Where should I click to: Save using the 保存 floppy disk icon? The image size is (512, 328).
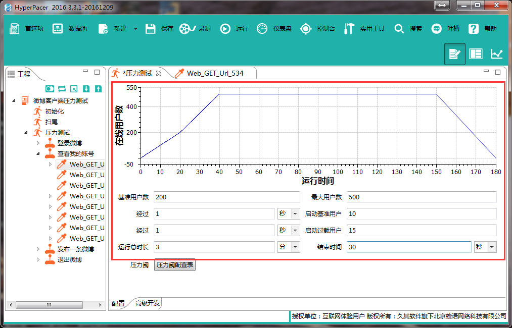click(x=151, y=29)
